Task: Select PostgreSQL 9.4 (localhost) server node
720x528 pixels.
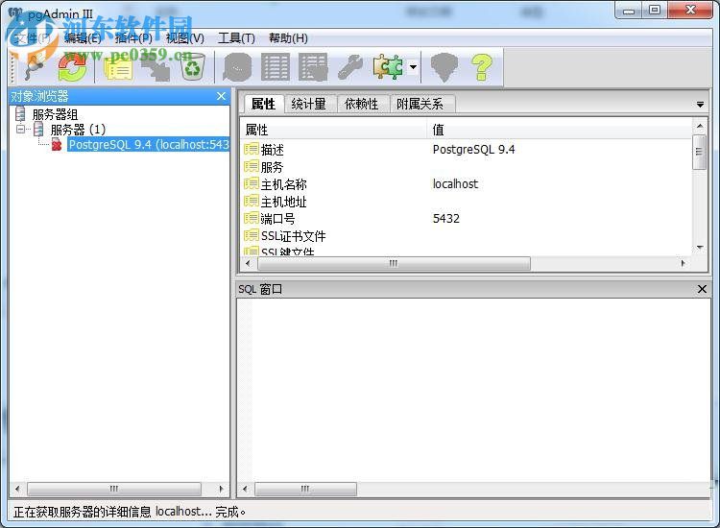Action: pyautogui.click(x=148, y=145)
